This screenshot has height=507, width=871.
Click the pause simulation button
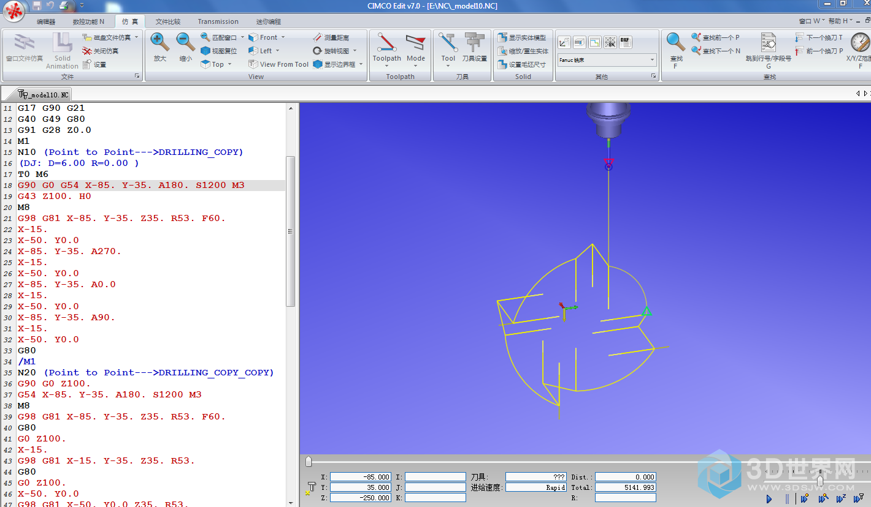click(x=787, y=499)
